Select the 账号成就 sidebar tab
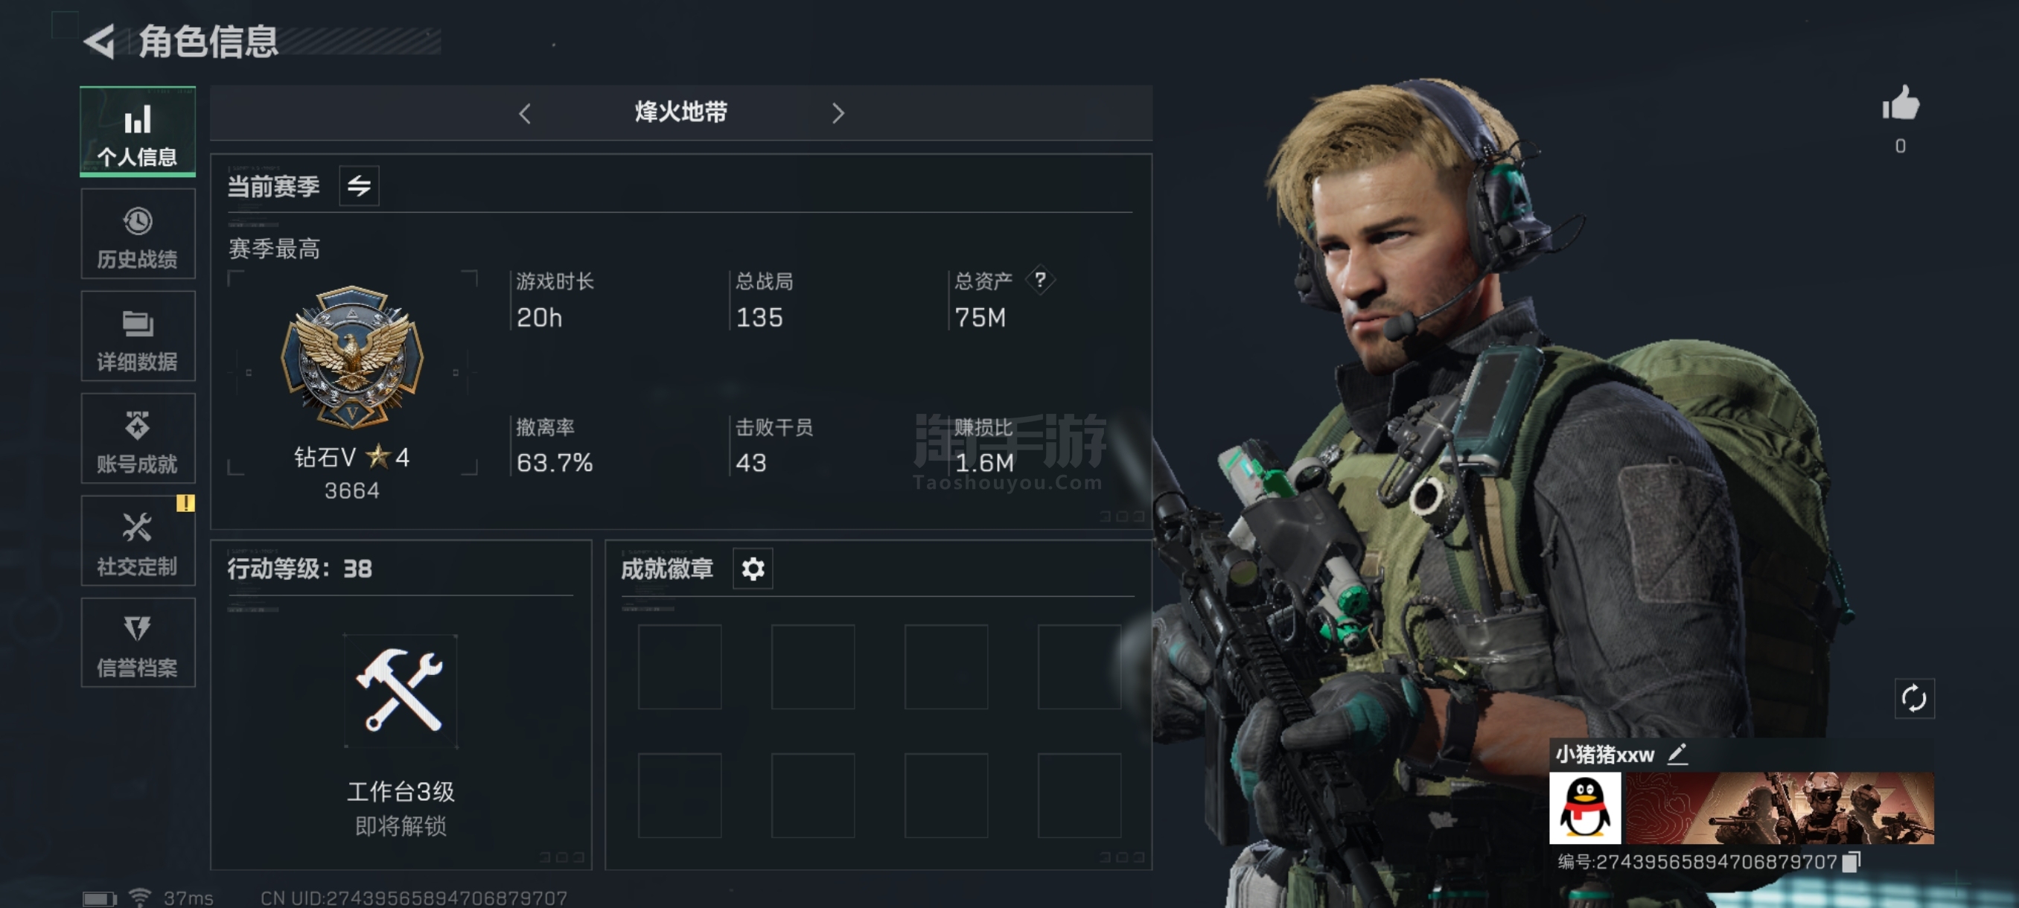Screen dimensions: 2019x908 138,438
